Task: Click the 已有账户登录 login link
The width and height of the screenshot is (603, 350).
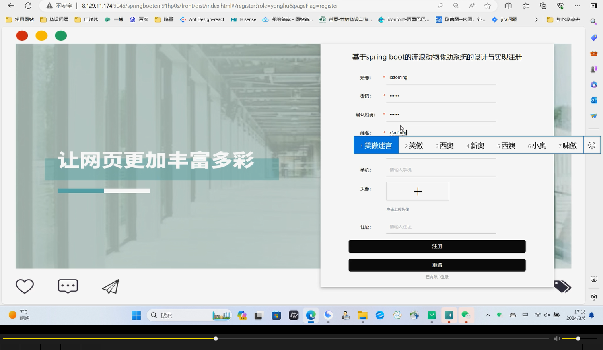Action: pyautogui.click(x=437, y=277)
